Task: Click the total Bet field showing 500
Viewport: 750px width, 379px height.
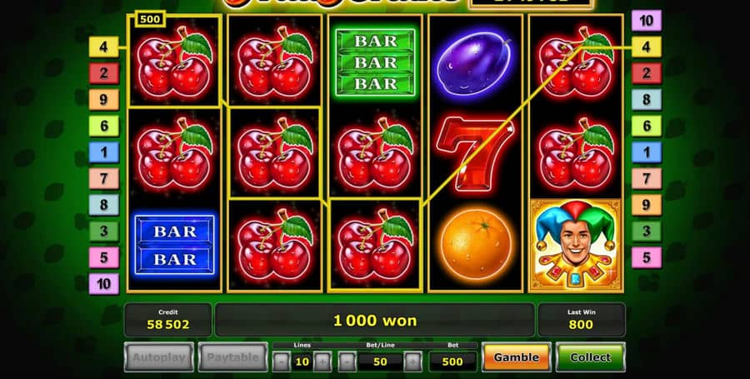Action: click(452, 362)
